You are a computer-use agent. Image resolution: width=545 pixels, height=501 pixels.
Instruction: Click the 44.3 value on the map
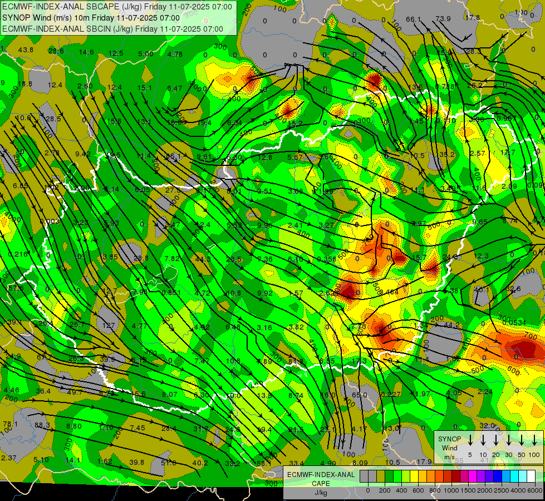203,259
